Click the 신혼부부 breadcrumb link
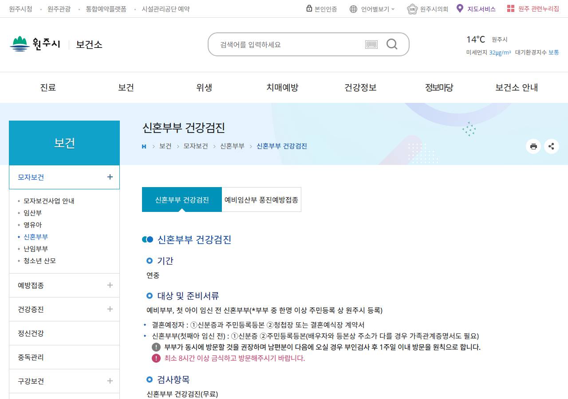568x399 pixels. 232,146
